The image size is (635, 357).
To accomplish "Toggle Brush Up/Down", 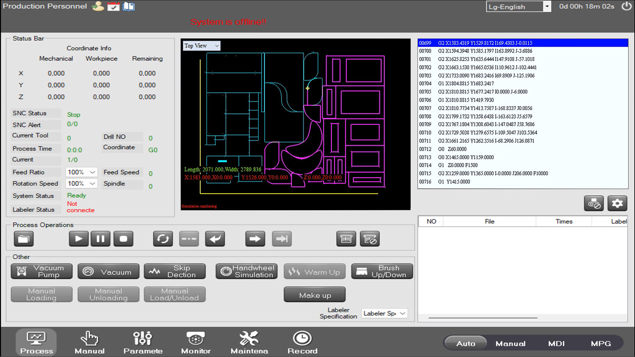I will (x=382, y=272).
